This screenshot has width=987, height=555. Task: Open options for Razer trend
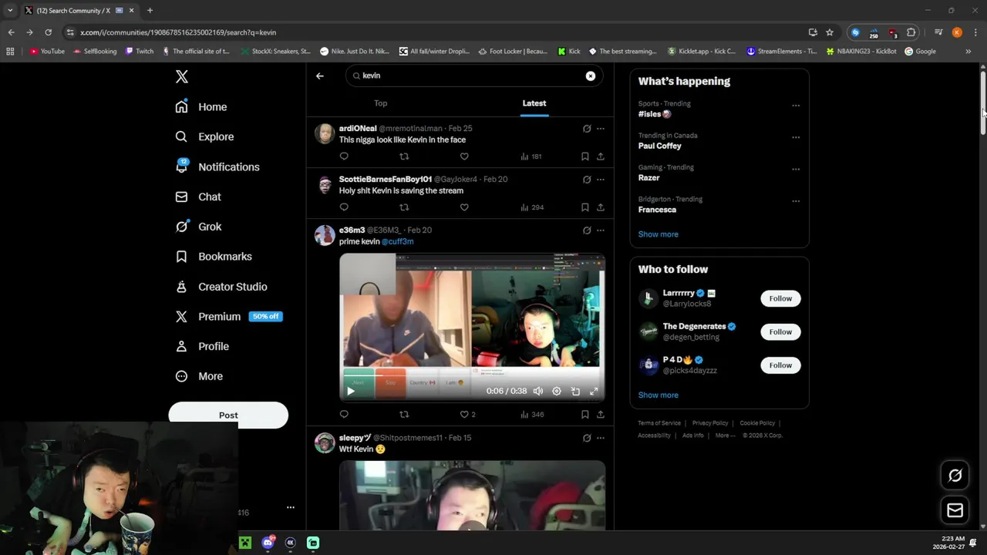(x=796, y=170)
